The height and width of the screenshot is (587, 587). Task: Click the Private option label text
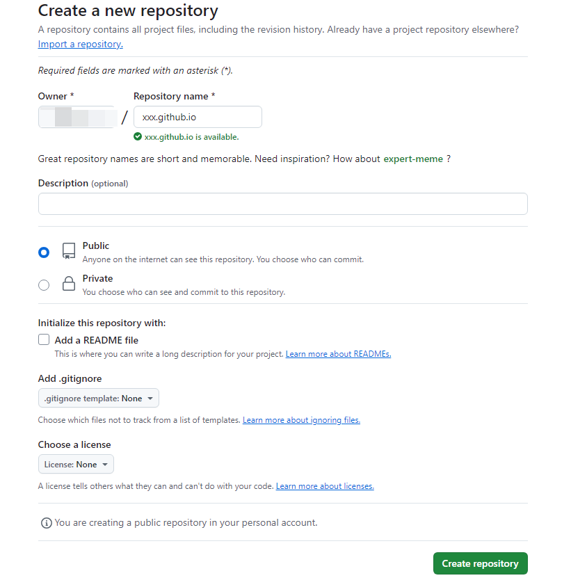(x=97, y=278)
